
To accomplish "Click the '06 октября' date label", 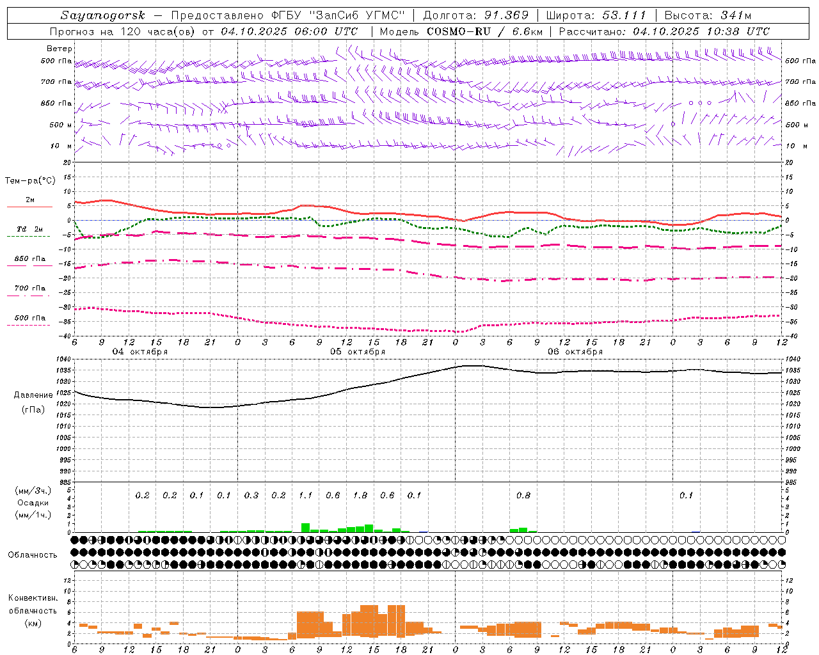I will (x=575, y=352).
